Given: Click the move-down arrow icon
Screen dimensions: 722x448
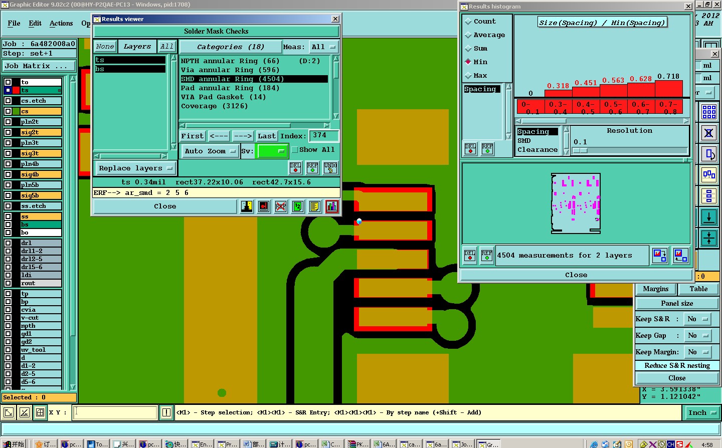Looking at the screenshot, I should click(709, 217).
